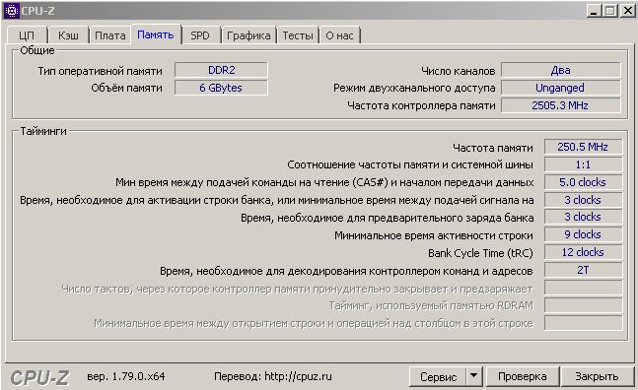Click the Два channels value field

click(561, 70)
